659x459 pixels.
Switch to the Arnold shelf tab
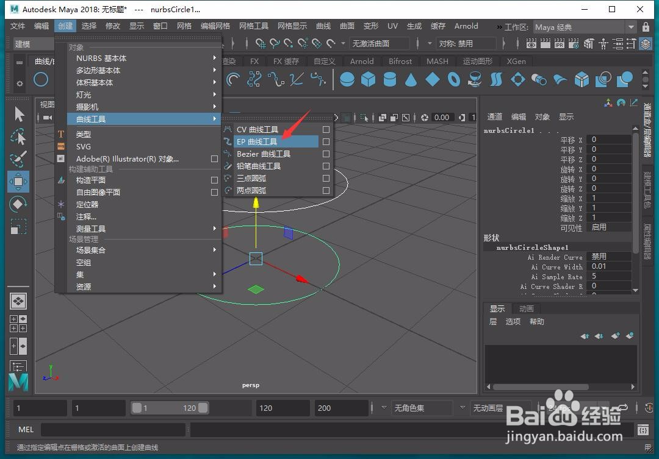(362, 62)
